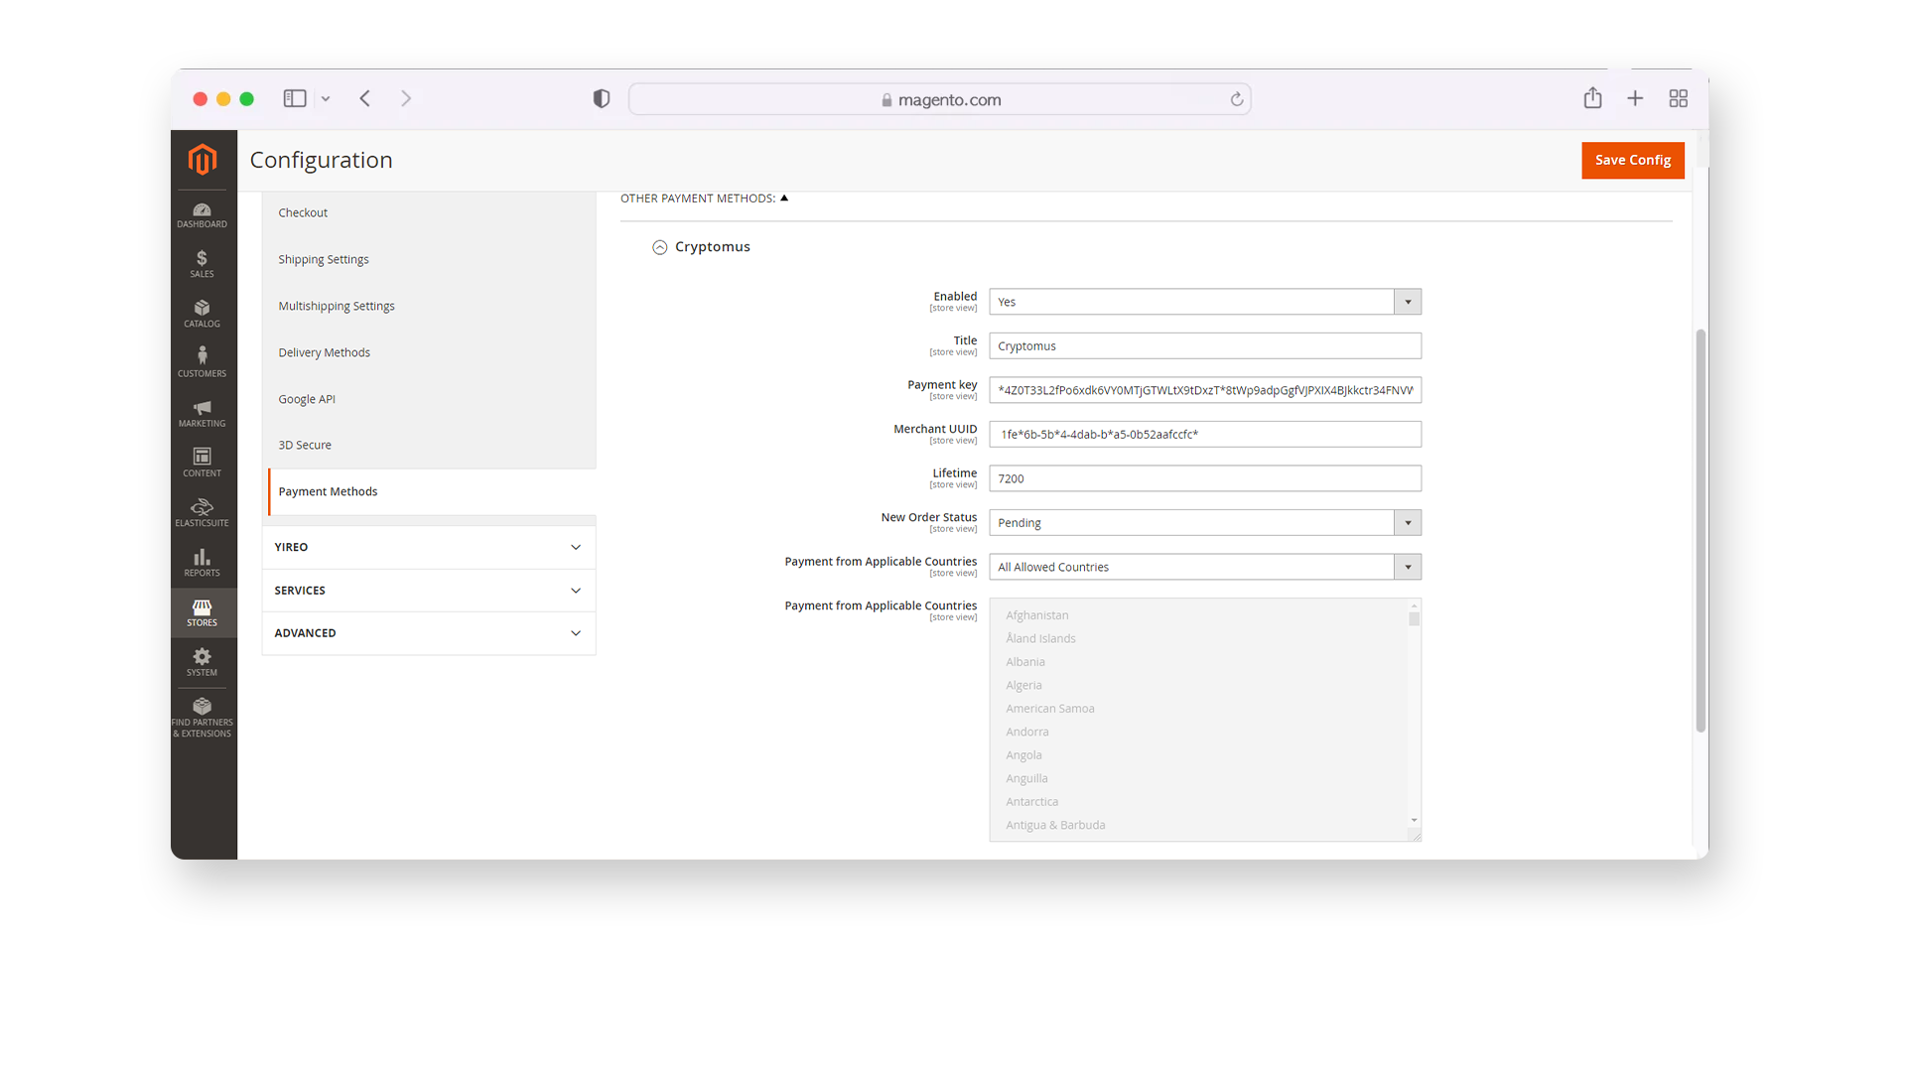Click the browser share icon
This screenshot has width=1906, height=1072.
click(x=1592, y=97)
